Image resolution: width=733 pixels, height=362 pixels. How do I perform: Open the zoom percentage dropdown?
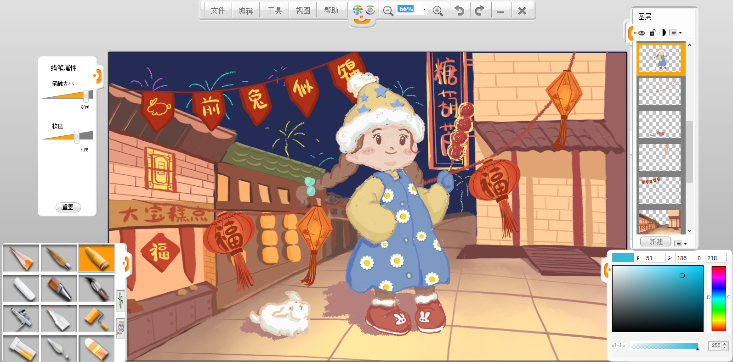424,9
